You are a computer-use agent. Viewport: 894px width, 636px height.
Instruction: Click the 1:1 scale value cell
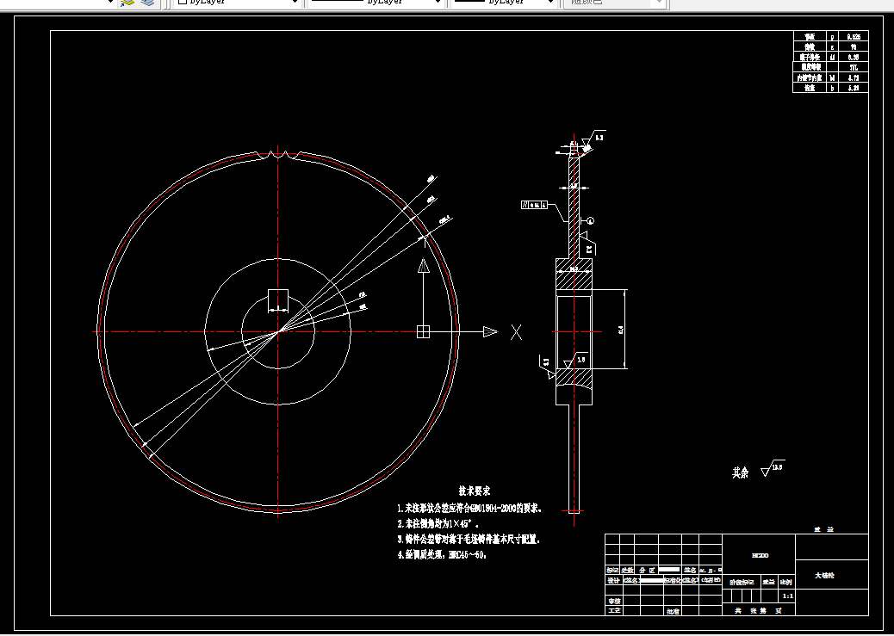coord(787,596)
